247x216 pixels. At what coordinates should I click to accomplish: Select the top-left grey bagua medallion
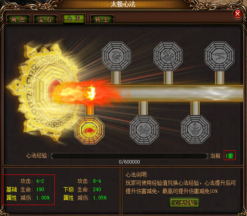(x=116, y=56)
